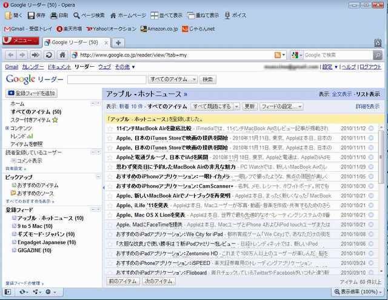Image resolution: width=388 pixels, height=300 pixels.
Task: Open the Amazon.co.jp bookmark
Action: tap(159, 29)
